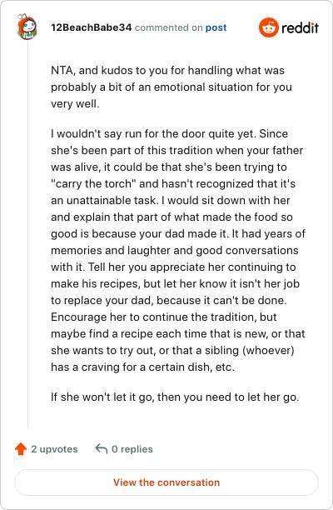Upvote the comment with the orange arrow
This screenshot has width=333, height=510.
[x=21, y=449]
